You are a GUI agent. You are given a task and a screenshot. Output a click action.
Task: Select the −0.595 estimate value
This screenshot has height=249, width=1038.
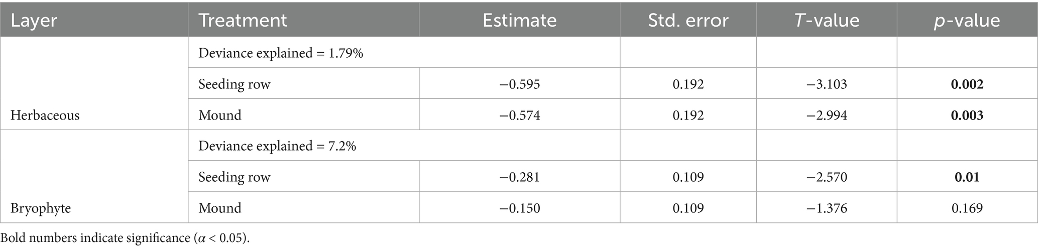[x=519, y=84]
